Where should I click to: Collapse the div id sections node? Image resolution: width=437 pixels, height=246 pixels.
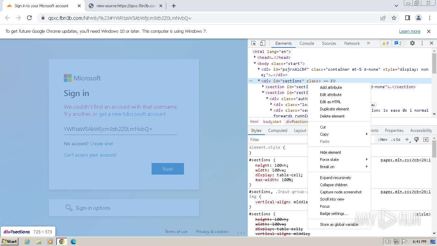tap(259, 81)
